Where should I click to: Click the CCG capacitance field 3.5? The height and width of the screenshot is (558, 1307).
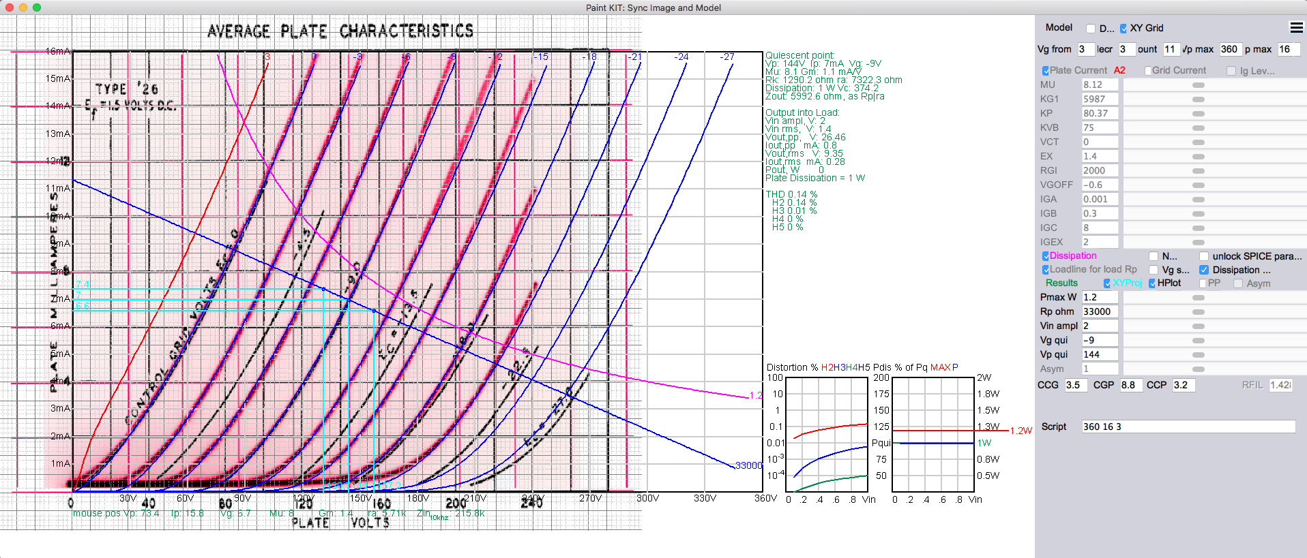click(x=1076, y=385)
